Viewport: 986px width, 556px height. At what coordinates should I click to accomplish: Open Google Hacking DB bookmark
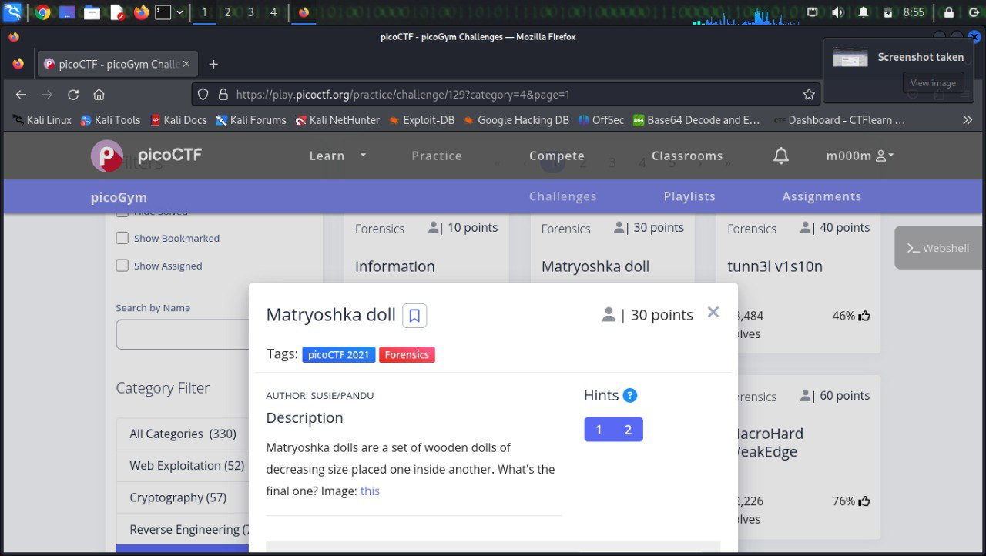[x=515, y=120]
